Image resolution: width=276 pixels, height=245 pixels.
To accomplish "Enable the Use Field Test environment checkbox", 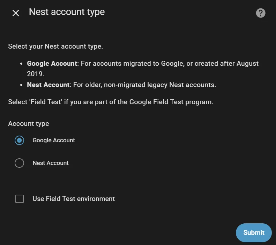I will point(20,199).
